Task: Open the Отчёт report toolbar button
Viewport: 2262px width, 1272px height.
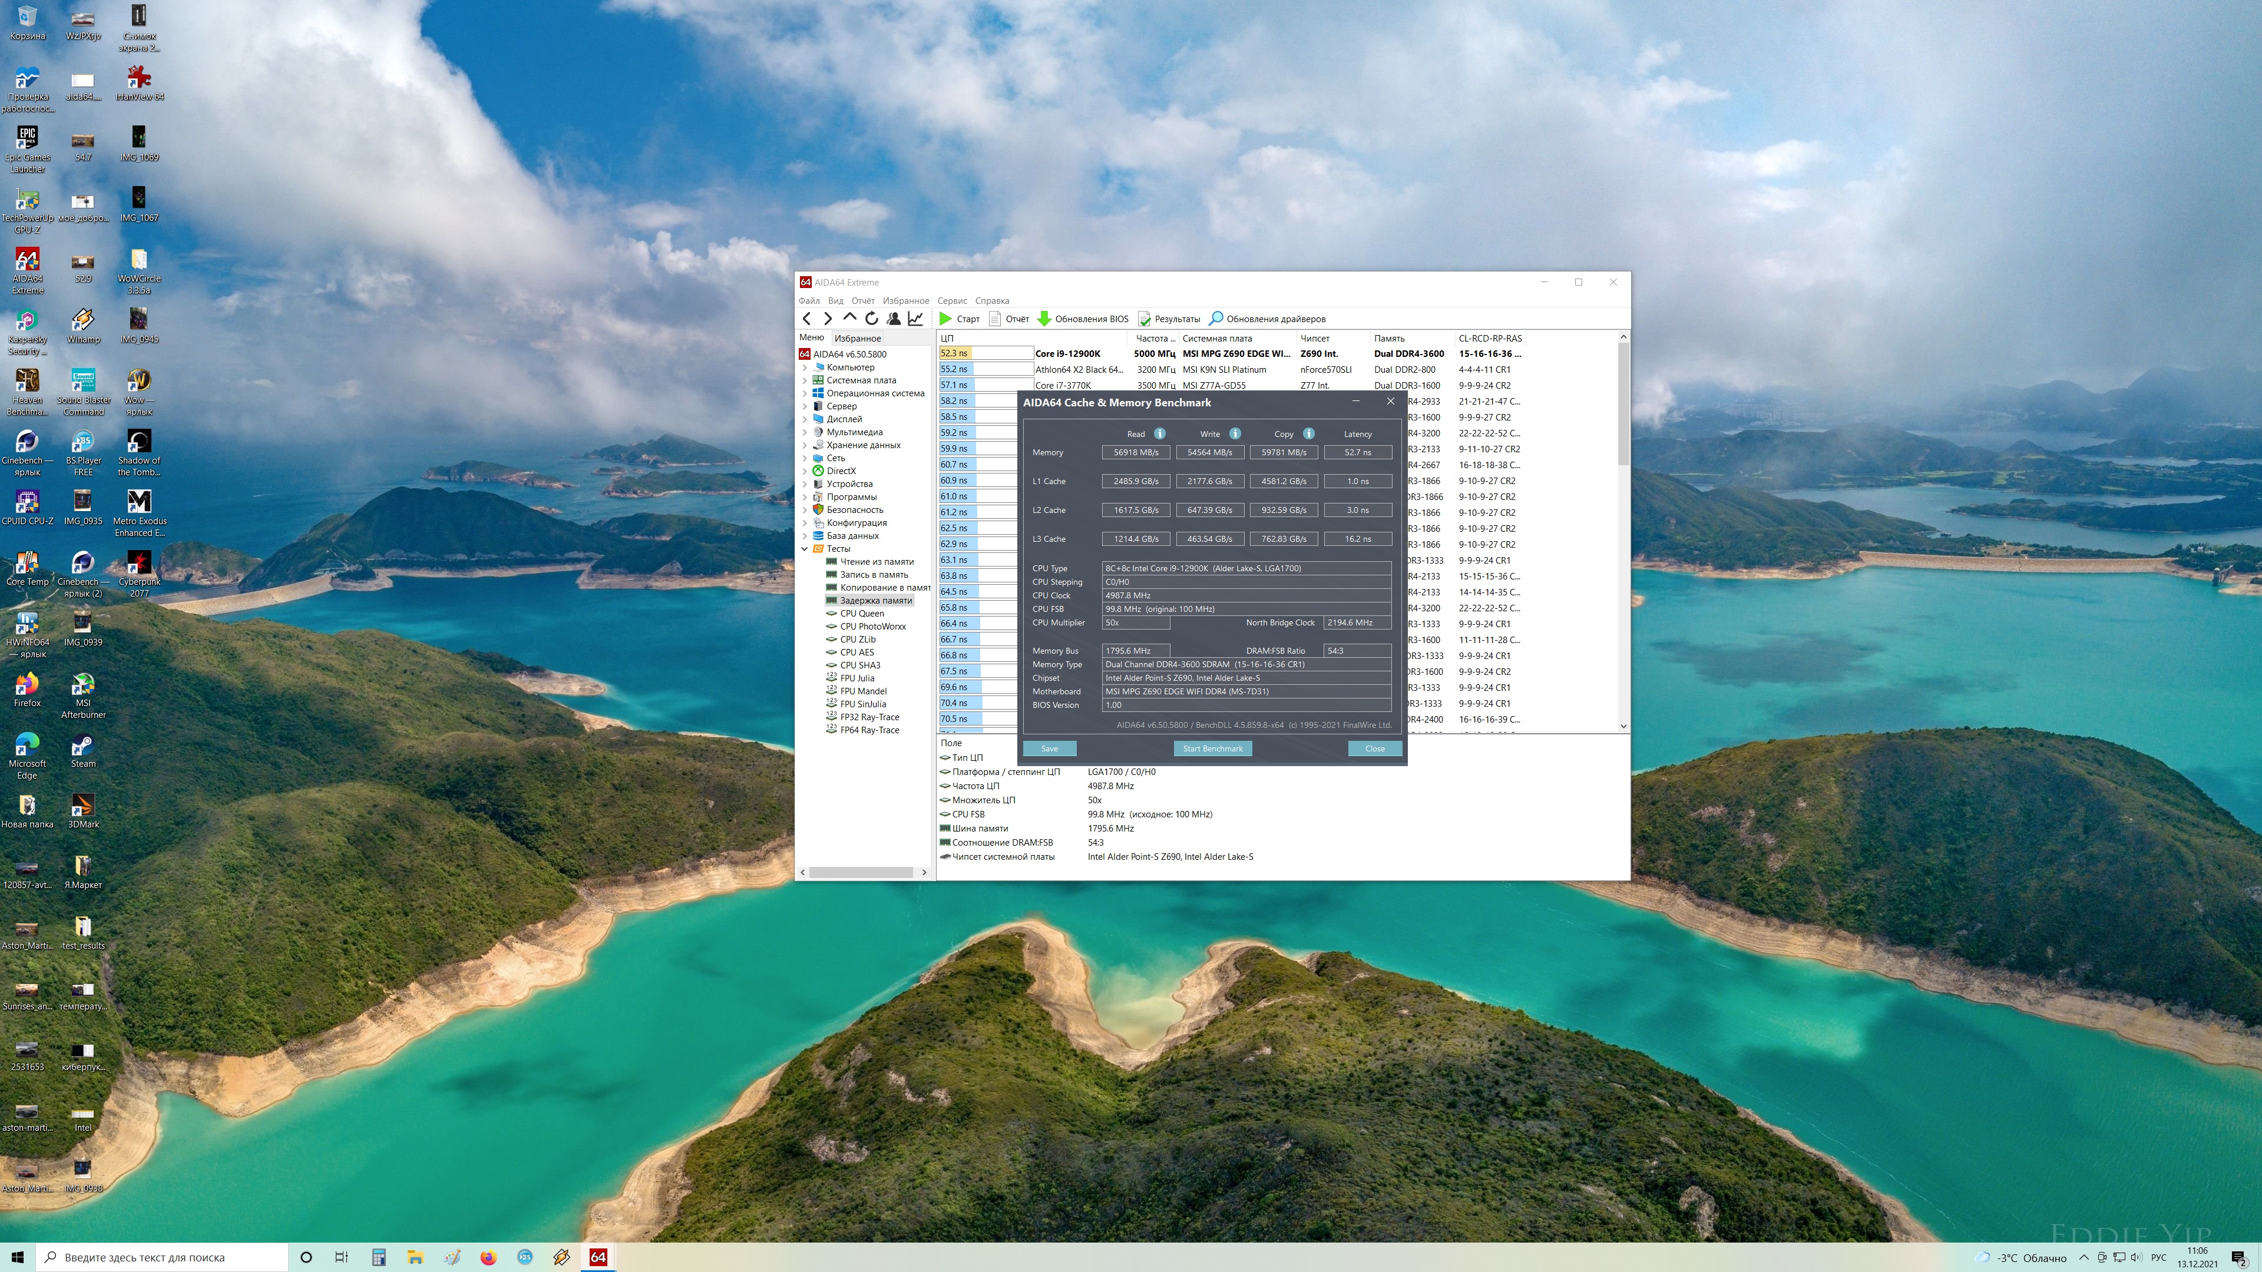Action: pyautogui.click(x=1009, y=319)
